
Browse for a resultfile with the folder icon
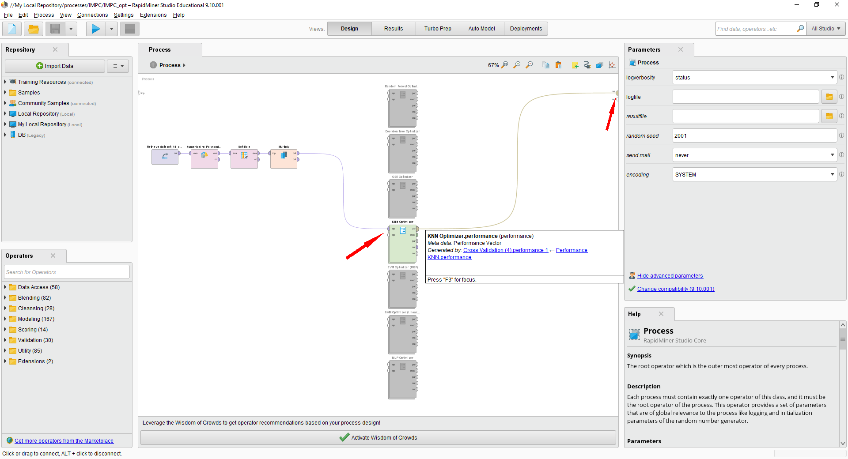(829, 116)
